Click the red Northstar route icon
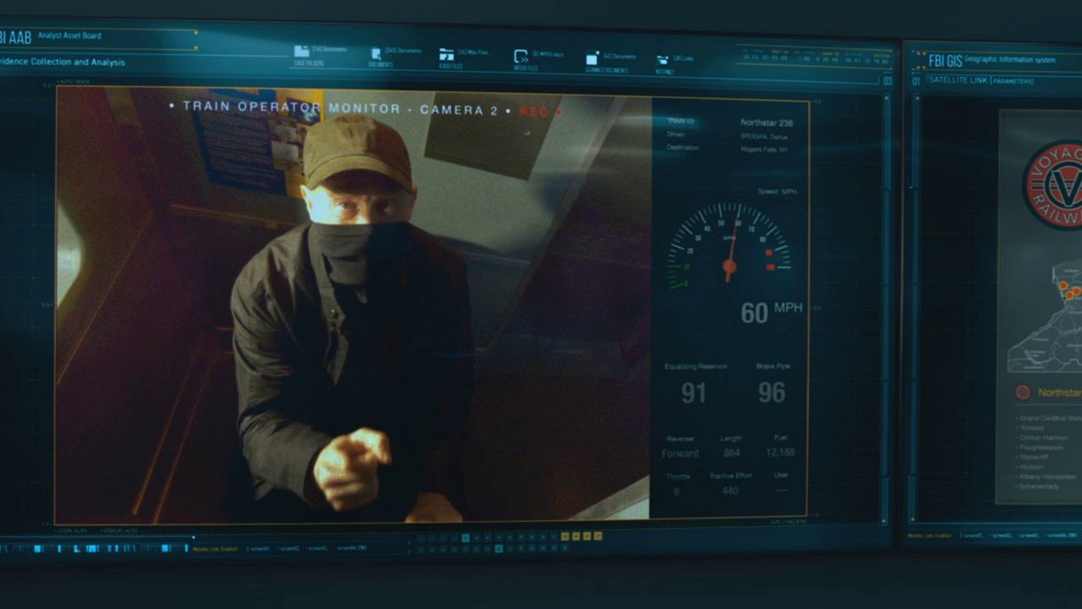The height and width of the screenshot is (609, 1082). [x=1023, y=392]
